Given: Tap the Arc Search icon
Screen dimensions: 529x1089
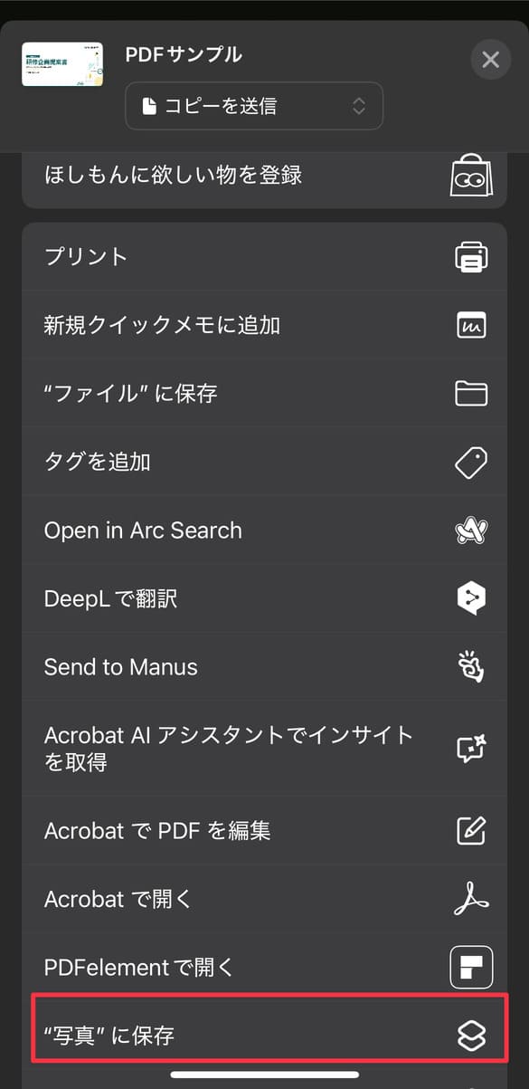Looking at the screenshot, I should click(471, 530).
